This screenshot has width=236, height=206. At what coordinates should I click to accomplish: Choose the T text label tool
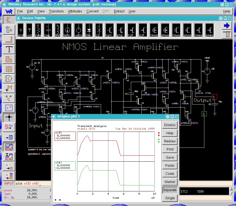coord(9,49)
